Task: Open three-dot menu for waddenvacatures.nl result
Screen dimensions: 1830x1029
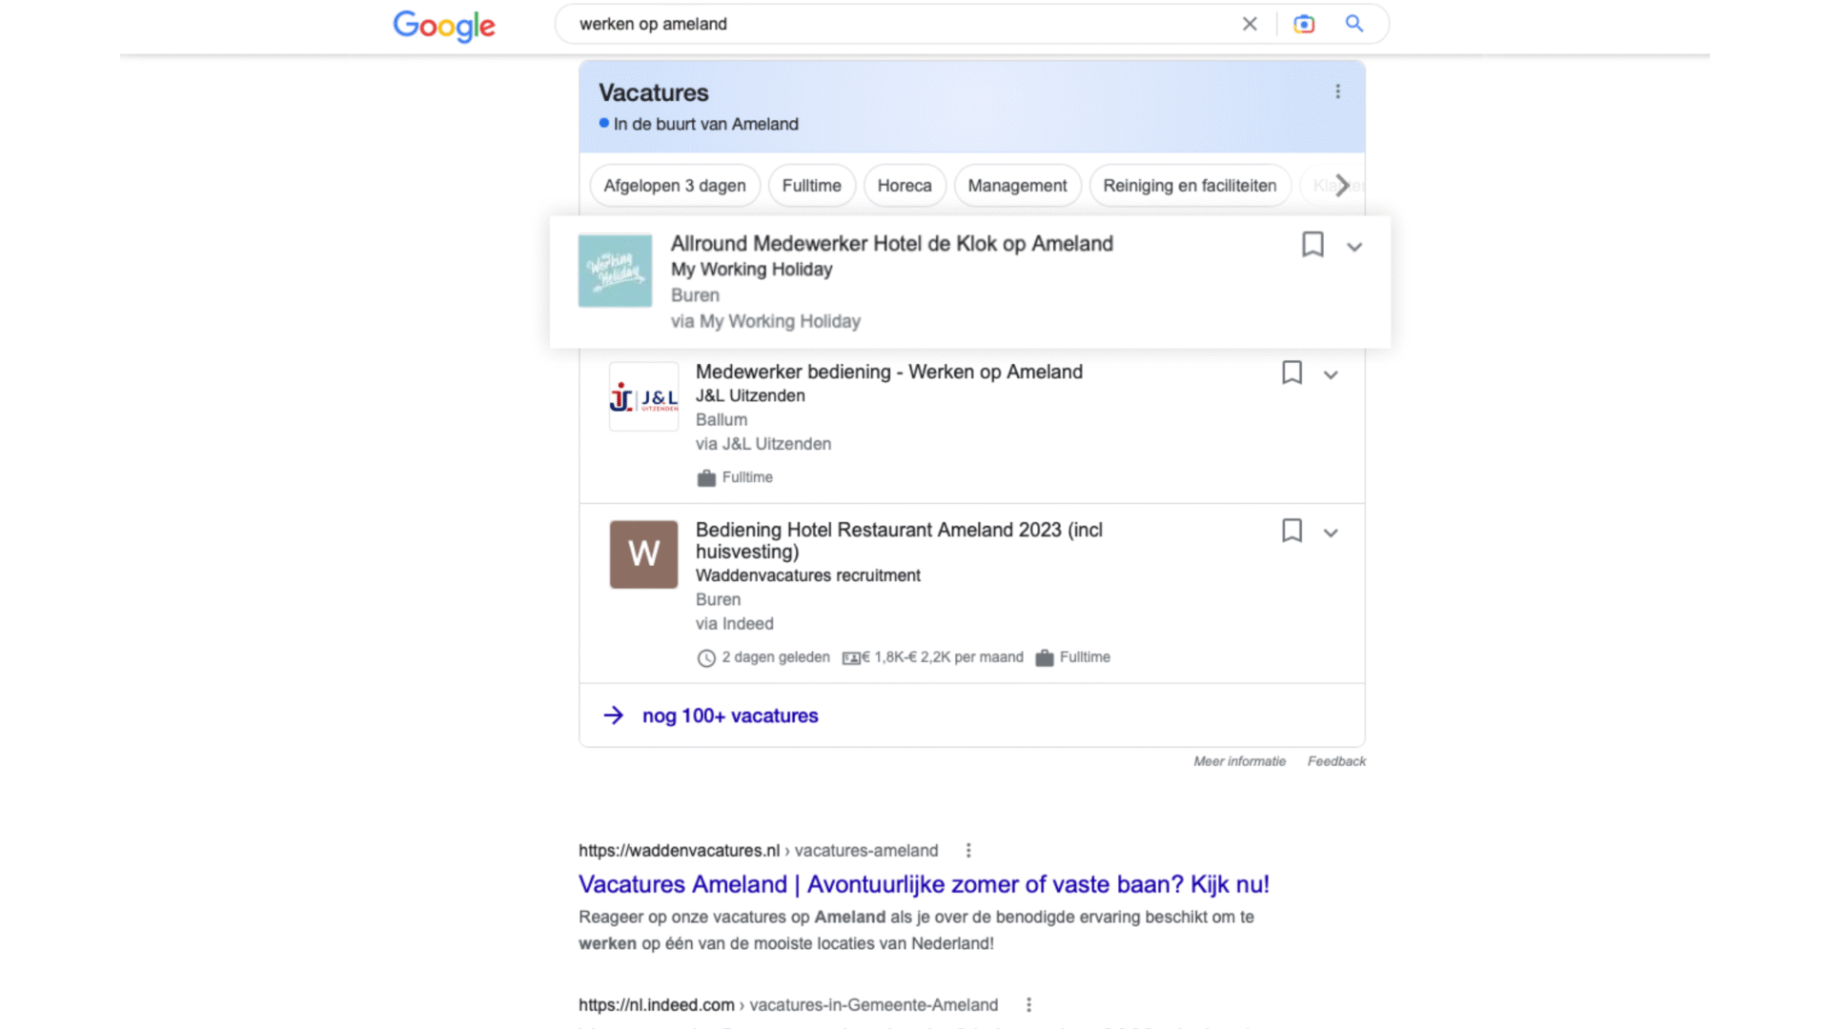Action: click(x=968, y=850)
